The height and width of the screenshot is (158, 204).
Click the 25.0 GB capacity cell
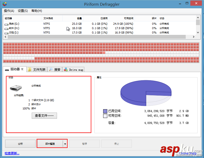coord(77,24)
